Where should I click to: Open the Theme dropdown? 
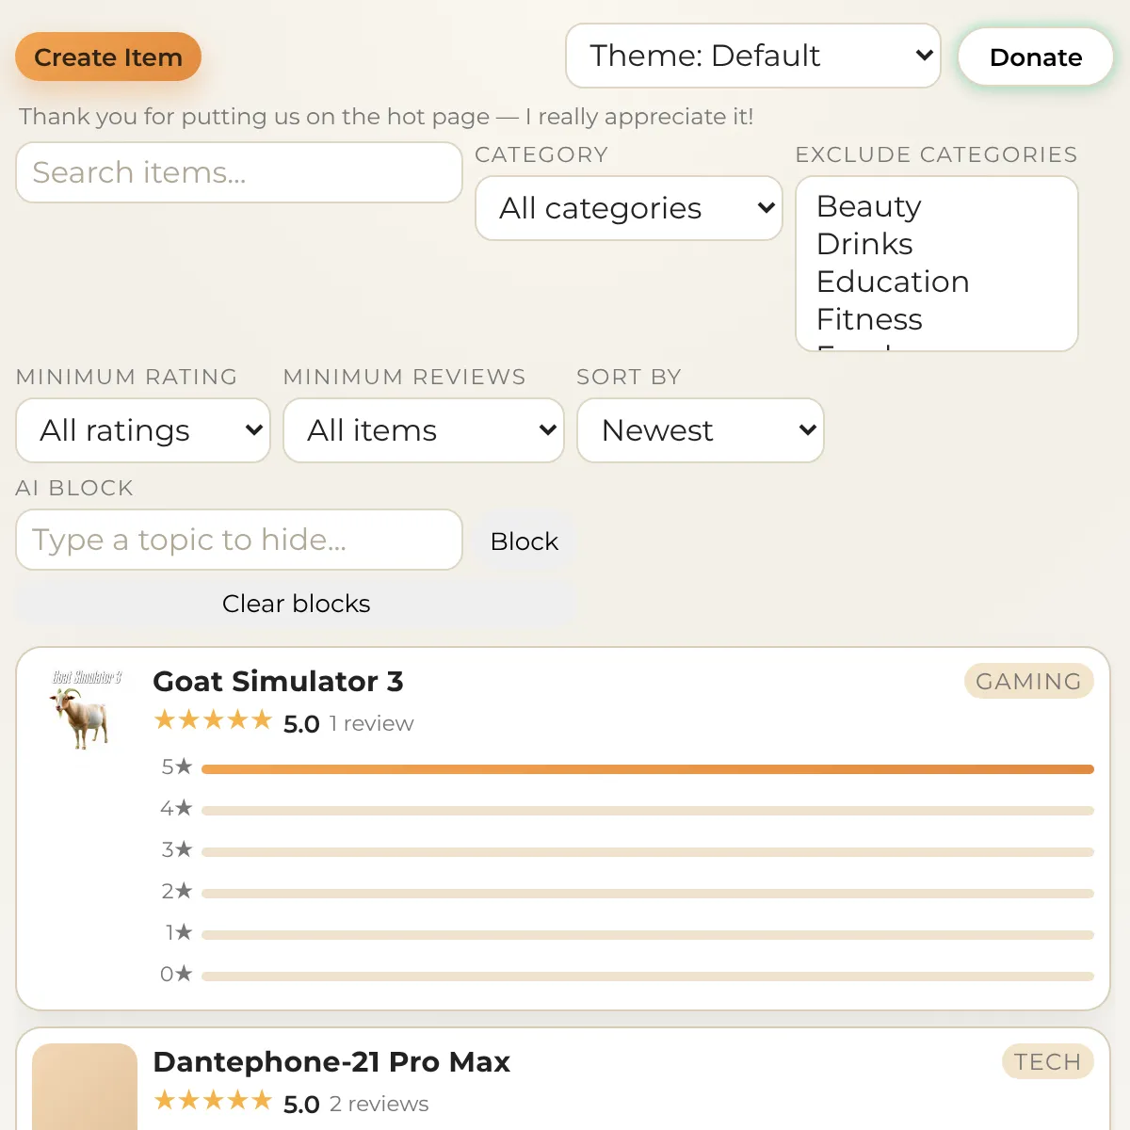point(752,56)
